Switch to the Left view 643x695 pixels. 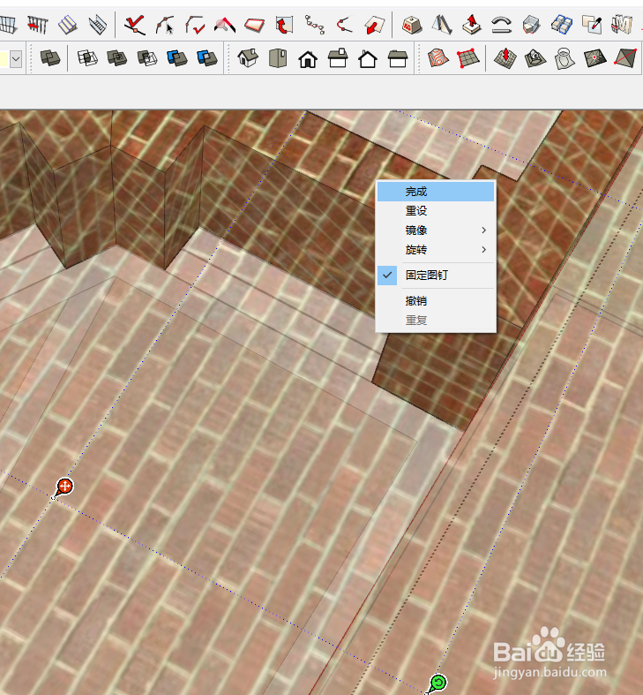tap(397, 58)
